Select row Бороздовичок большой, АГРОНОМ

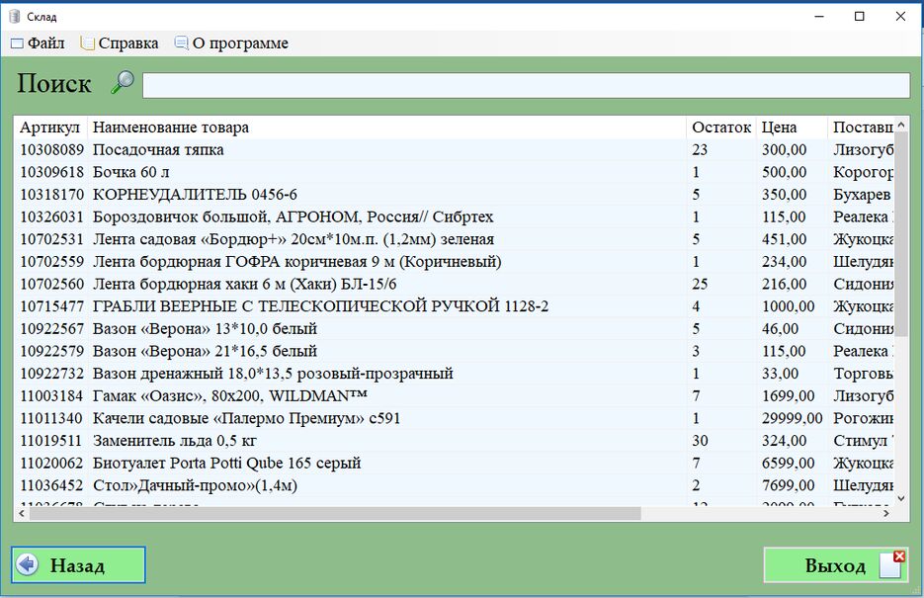pos(454,216)
